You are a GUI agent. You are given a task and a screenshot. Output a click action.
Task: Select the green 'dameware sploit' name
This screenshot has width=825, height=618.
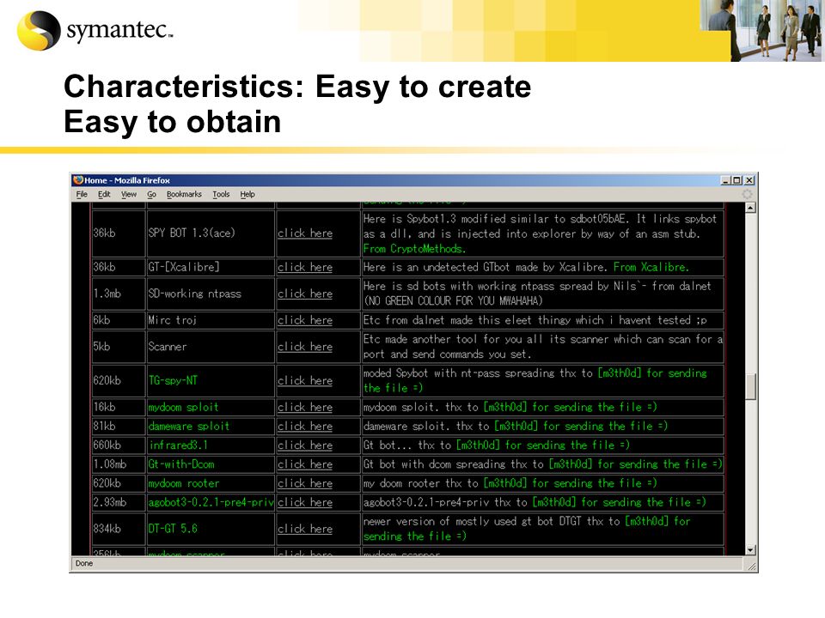tap(189, 427)
